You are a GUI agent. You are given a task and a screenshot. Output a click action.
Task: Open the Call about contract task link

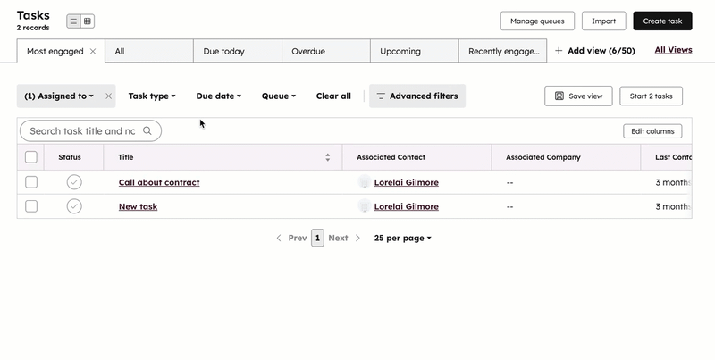159,182
